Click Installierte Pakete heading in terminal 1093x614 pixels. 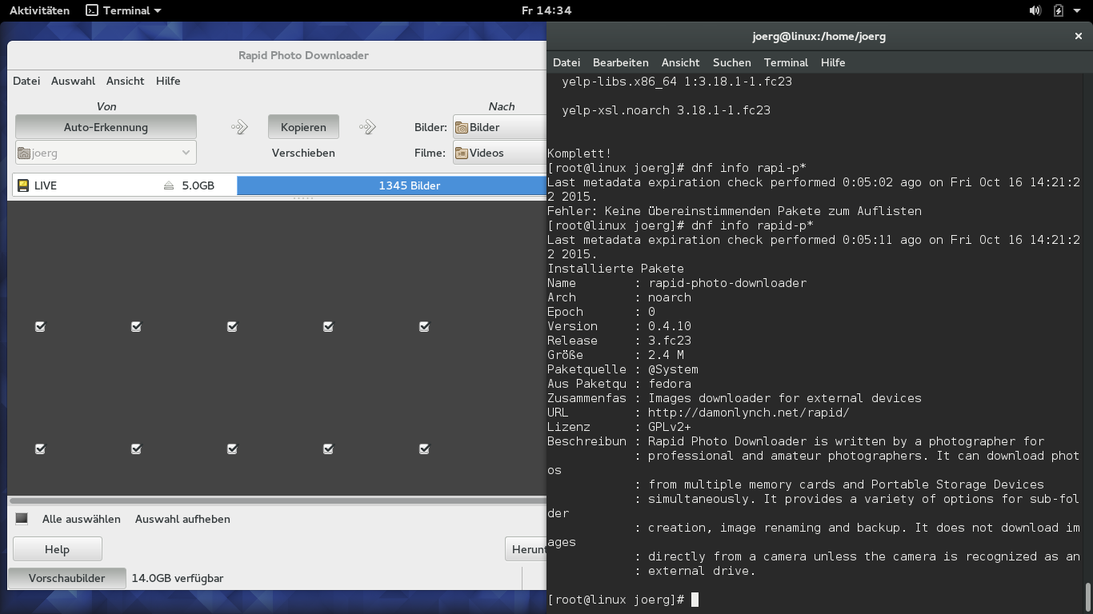click(x=615, y=269)
